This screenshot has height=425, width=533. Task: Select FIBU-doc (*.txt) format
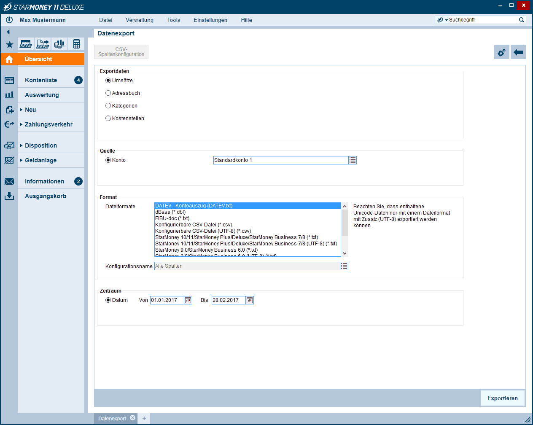pos(248,218)
